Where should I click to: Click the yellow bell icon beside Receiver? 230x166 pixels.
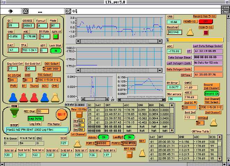[190, 32]
